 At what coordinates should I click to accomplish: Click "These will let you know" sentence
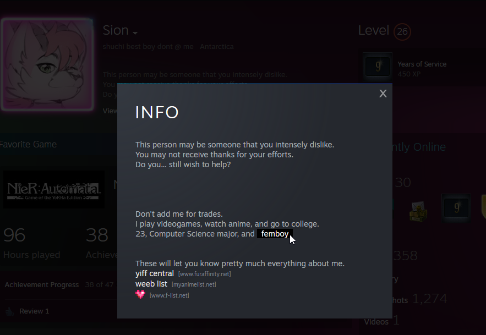[x=240, y=263]
